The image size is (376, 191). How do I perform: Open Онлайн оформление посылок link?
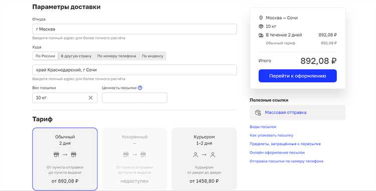(277, 153)
